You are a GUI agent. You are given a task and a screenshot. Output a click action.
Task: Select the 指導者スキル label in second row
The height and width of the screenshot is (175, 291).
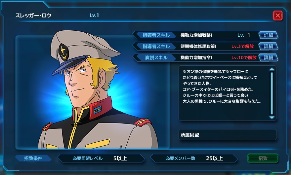point(156,46)
